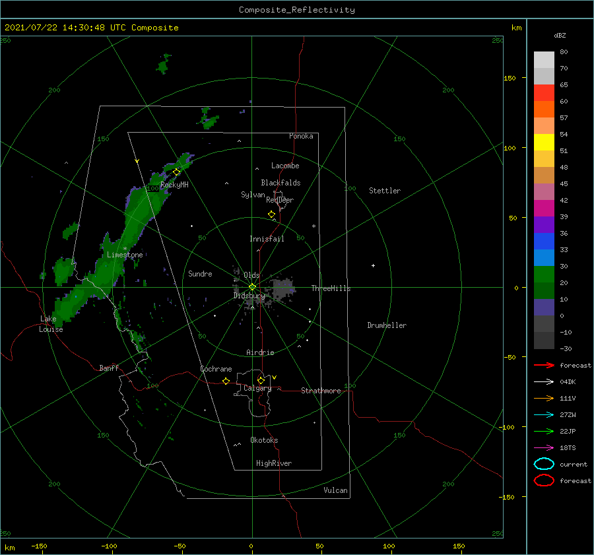The image size is (594, 555).
Task: Click the Airdrie city label
Action: [260, 352]
